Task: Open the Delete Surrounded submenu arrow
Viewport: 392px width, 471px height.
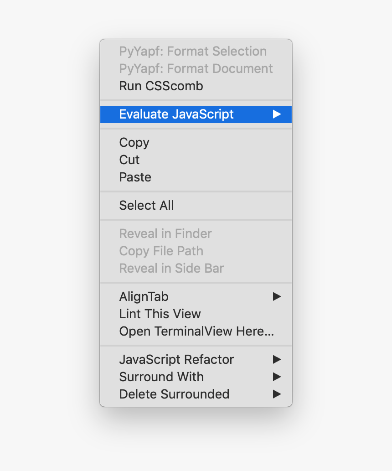Action: click(x=277, y=394)
